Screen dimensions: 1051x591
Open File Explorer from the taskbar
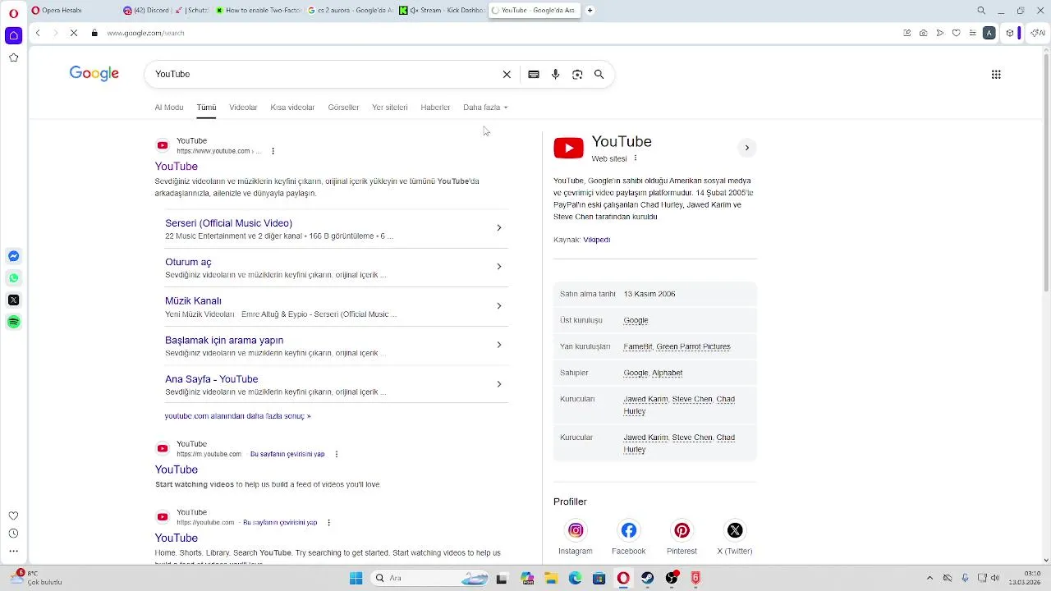(x=551, y=578)
